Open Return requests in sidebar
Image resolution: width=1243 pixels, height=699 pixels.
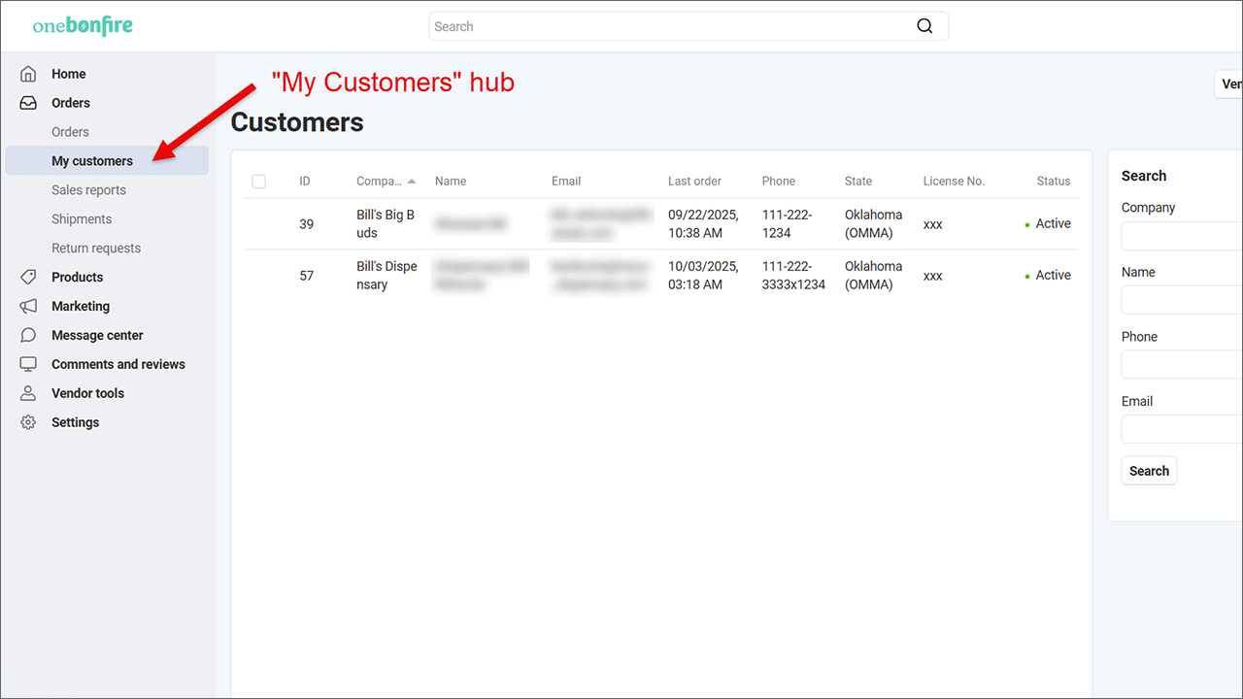tap(96, 249)
